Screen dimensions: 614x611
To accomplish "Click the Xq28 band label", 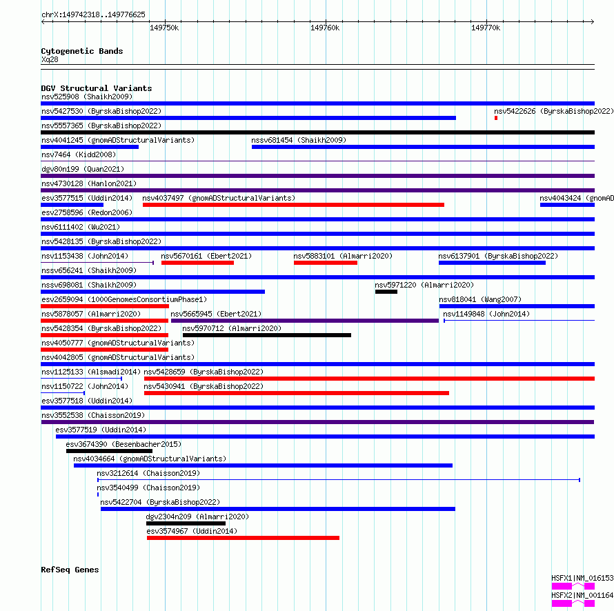I will pos(50,59).
